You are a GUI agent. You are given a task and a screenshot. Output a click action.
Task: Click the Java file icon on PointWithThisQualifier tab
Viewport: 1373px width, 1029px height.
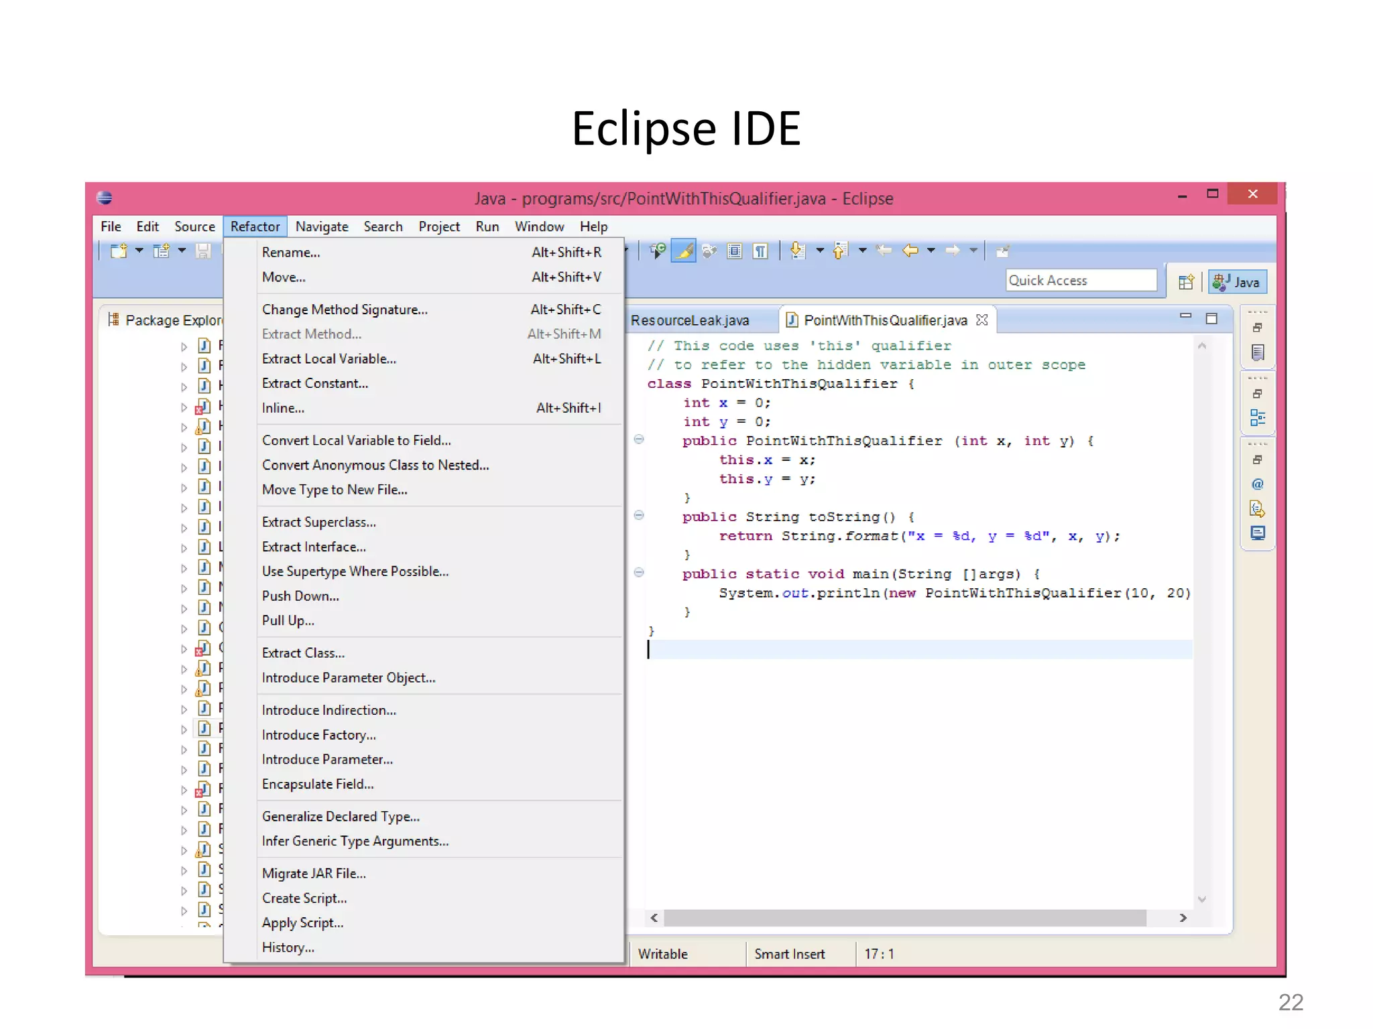click(792, 320)
